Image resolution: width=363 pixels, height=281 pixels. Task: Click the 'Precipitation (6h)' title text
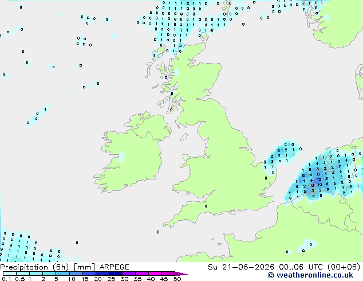tap(34, 267)
